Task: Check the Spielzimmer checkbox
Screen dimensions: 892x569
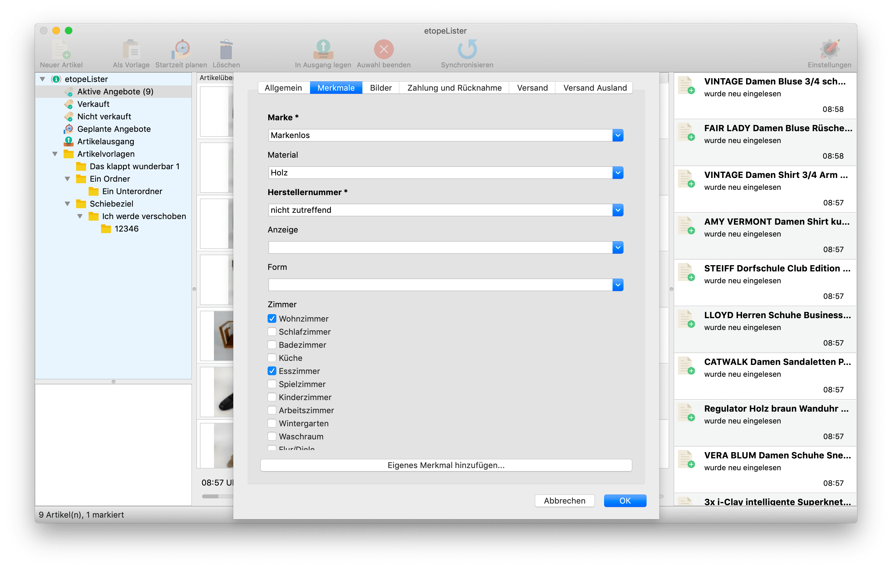Action: [272, 384]
